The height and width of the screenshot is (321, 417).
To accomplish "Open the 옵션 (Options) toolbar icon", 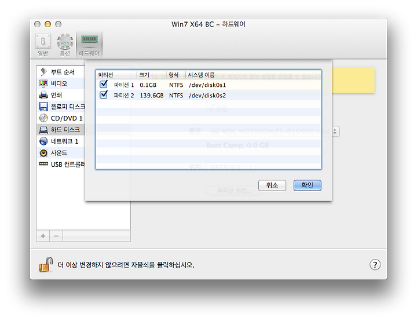I will point(65,45).
